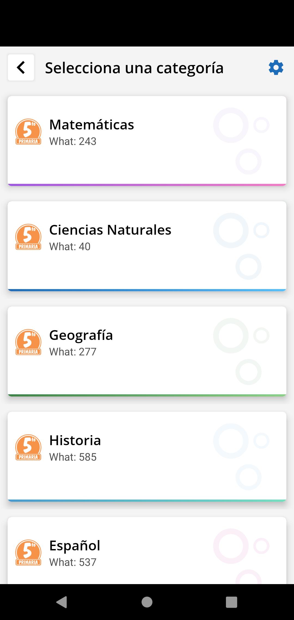This screenshot has height=620, width=294.
Task: Tap the 5to Primaria badge beside Geografía
Action: click(28, 342)
